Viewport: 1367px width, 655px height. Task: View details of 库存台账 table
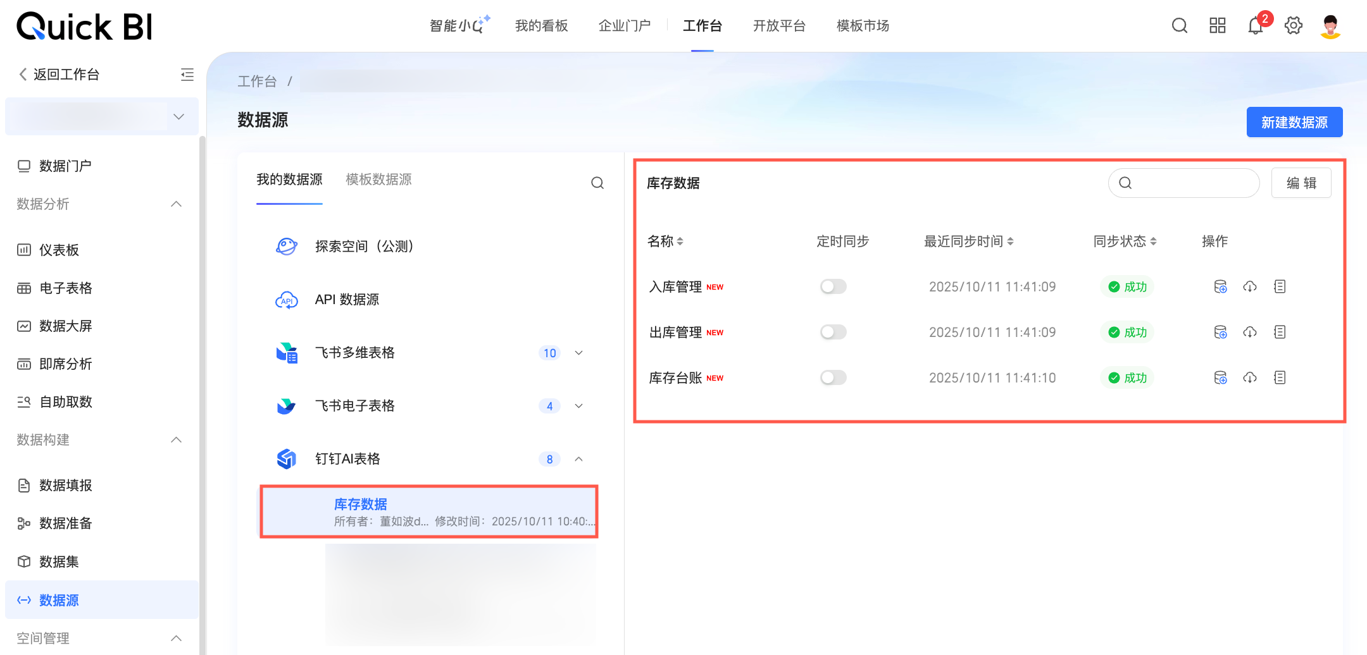[x=1280, y=377]
